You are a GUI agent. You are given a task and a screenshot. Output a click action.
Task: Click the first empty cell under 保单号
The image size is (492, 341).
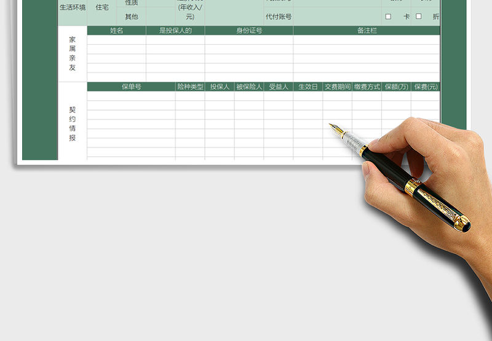pyautogui.click(x=131, y=96)
